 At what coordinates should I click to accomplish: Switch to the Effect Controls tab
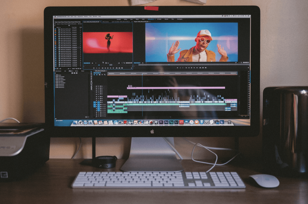[x=106, y=22]
